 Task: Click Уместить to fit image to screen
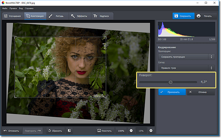[x=105, y=130]
